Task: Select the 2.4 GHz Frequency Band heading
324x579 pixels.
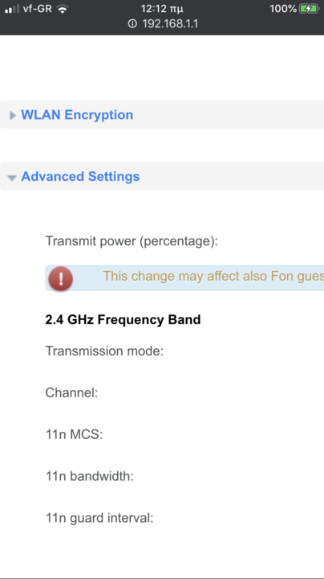Action: (x=123, y=319)
